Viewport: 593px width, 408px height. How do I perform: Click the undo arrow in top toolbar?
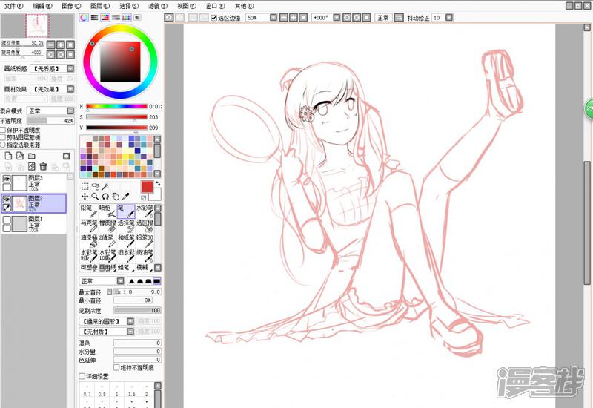pyautogui.click(x=168, y=17)
